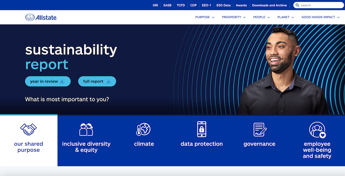The image size is (345, 176).
Task: Select the governance topic label
Action: coord(259,144)
